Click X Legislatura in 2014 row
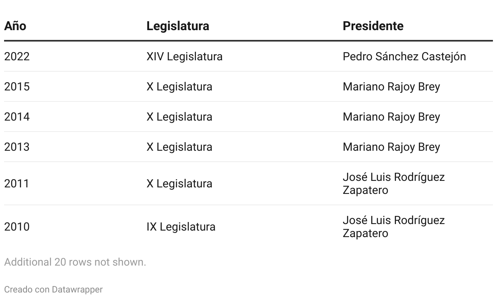 [179, 117]
